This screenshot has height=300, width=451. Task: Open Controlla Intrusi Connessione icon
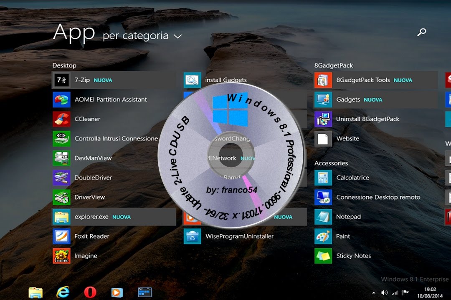(x=61, y=138)
